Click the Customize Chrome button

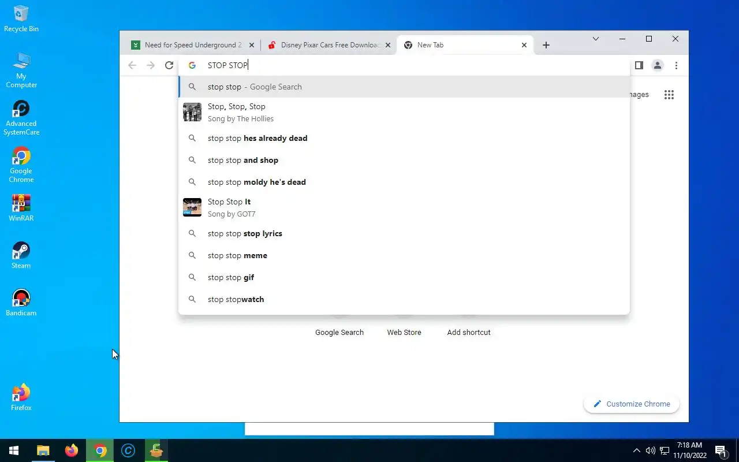(632, 404)
